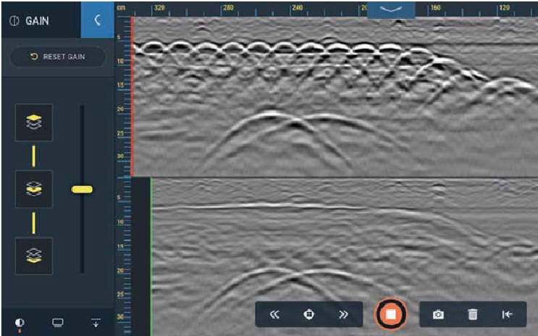Expand the top dropdown tab with the chevron
The width and height of the screenshot is (538, 336).
[391, 9]
